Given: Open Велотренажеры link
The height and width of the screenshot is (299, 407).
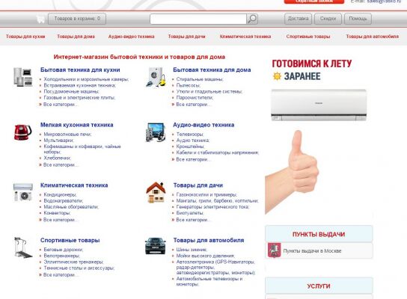Looking at the screenshot, I should click(62, 256).
